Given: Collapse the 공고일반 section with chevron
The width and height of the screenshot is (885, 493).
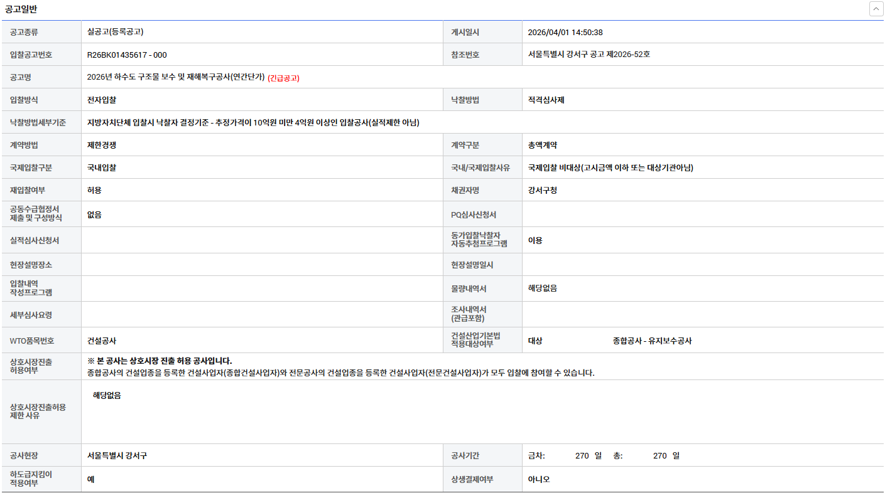Looking at the screenshot, I should (876, 9).
